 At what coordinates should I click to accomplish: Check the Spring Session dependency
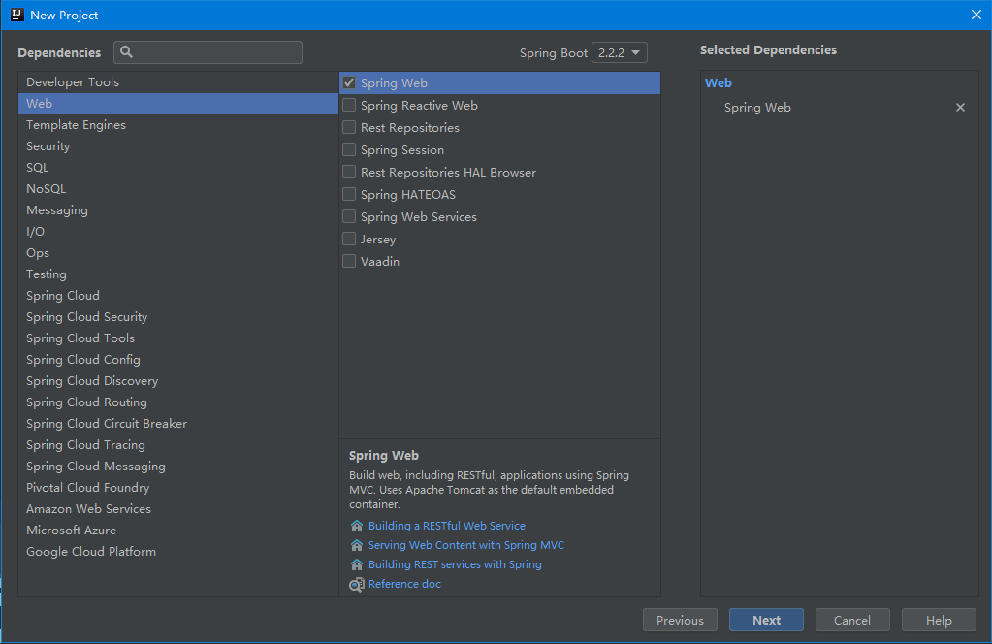pyautogui.click(x=349, y=149)
